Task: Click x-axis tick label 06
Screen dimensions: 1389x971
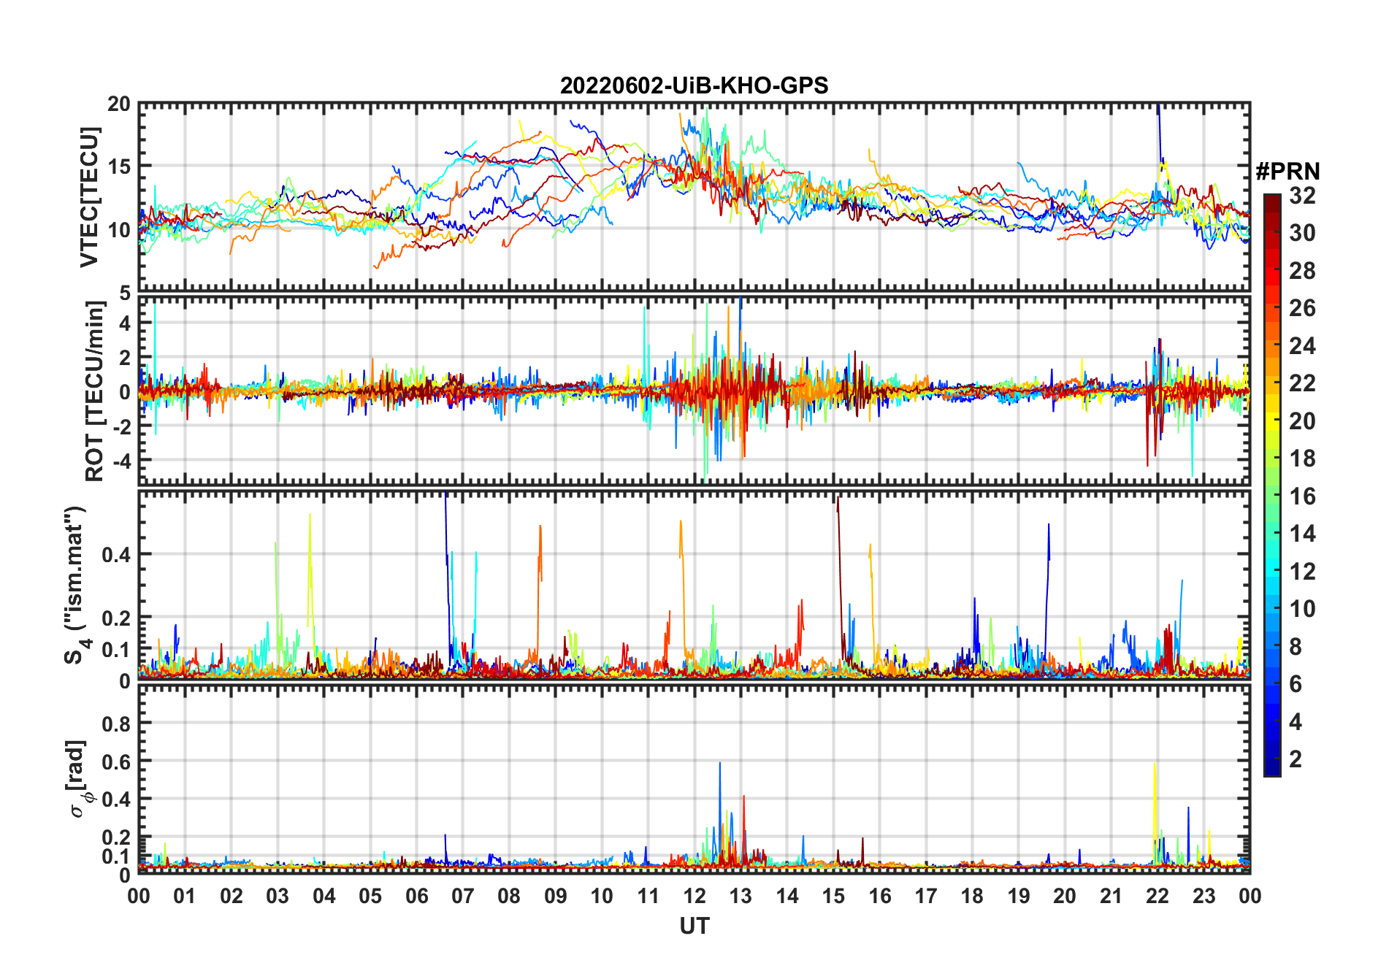Action: click(x=417, y=896)
